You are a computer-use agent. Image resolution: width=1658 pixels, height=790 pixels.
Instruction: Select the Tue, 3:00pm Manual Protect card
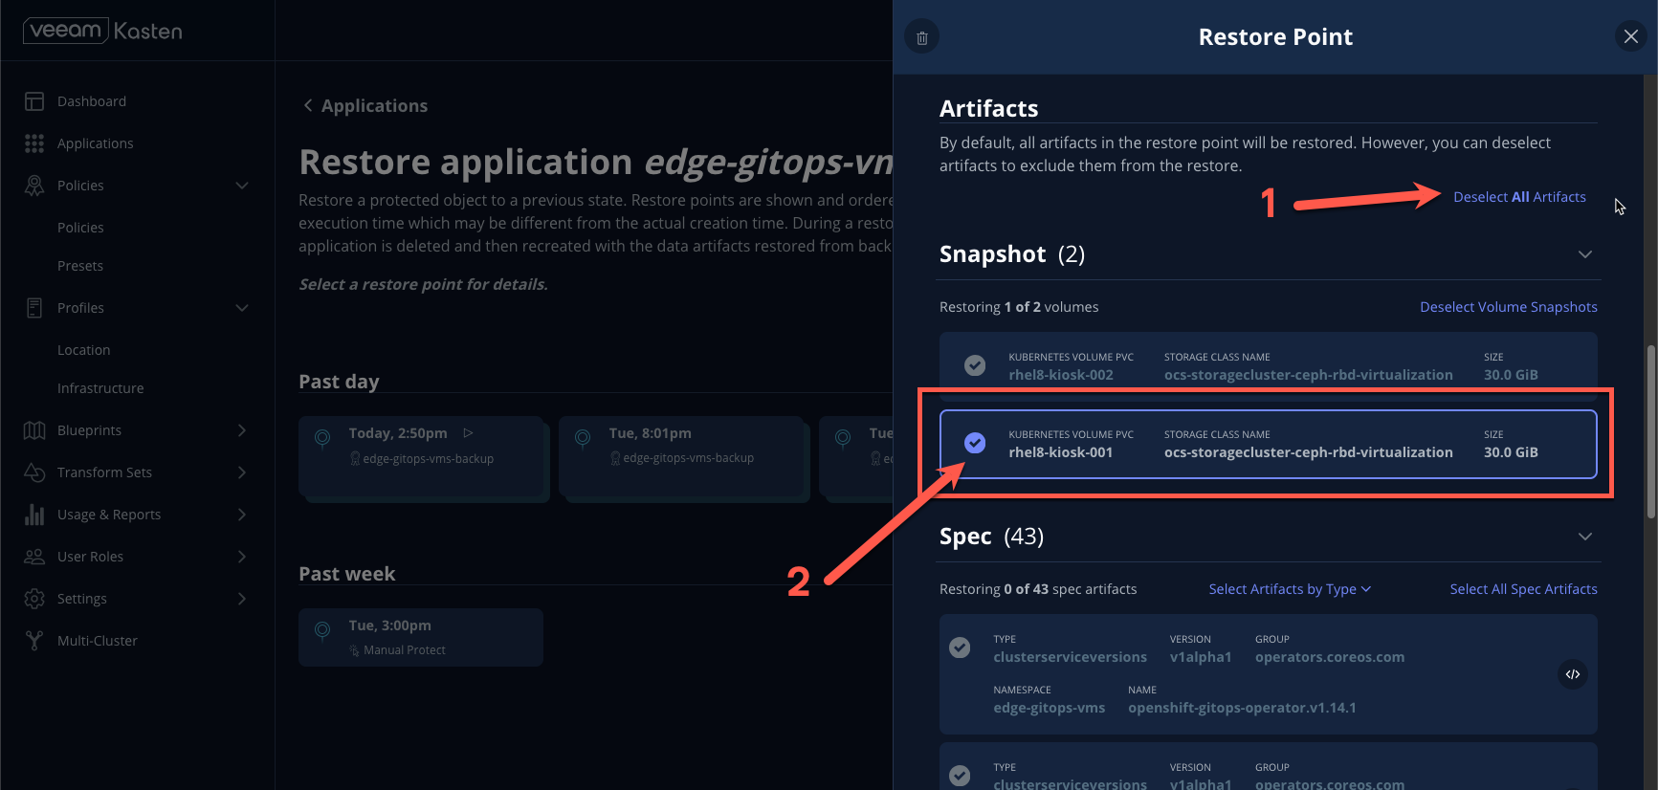click(x=421, y=637)
